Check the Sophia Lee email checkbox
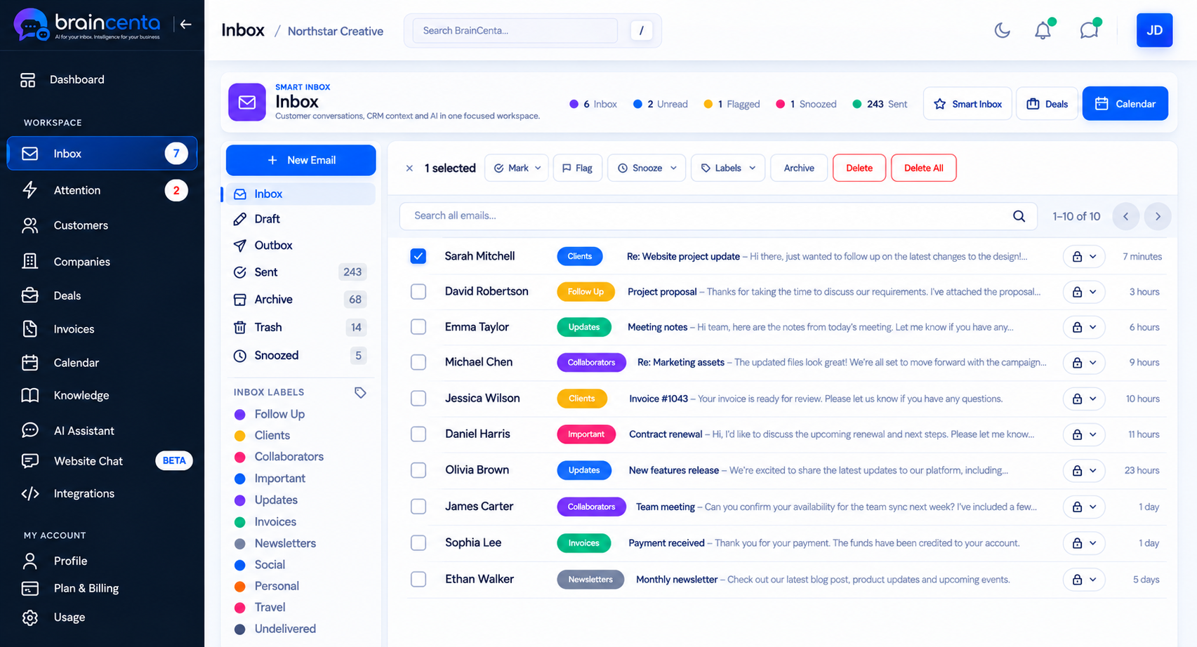The width and height of the screenshot is (1197, 647). [x=418, y=542]
